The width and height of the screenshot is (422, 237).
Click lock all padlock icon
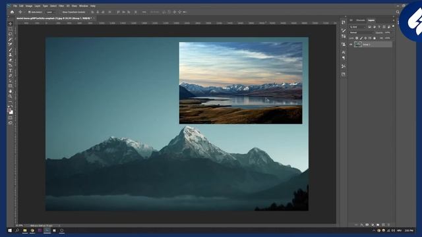tap(375, 38)
